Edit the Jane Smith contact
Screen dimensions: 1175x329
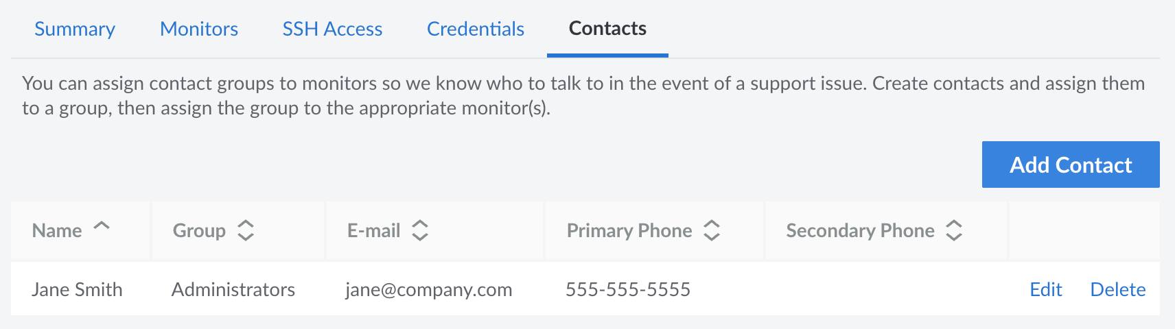click(1046, 289)
